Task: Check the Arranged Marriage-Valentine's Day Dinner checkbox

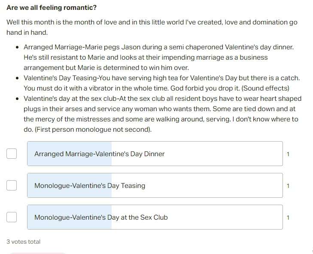Action: [x=12, y=154]
